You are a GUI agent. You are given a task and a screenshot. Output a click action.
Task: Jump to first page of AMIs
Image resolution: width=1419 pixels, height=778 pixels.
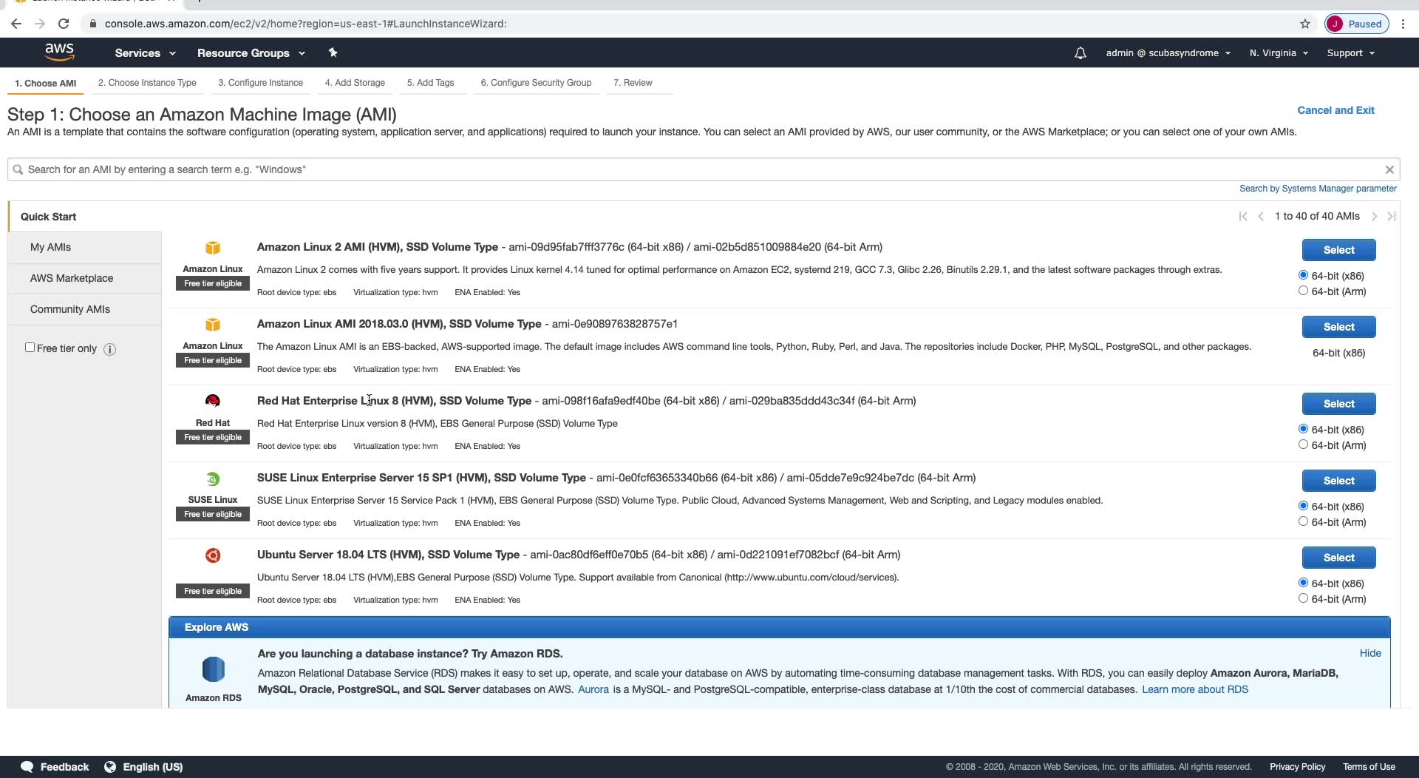(1243, 216)
